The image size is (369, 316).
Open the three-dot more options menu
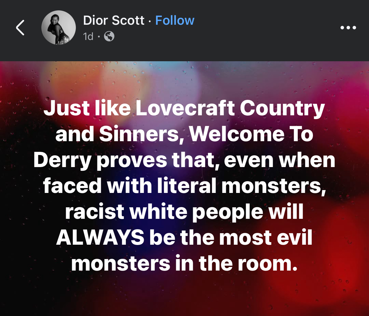coord(348,28)
